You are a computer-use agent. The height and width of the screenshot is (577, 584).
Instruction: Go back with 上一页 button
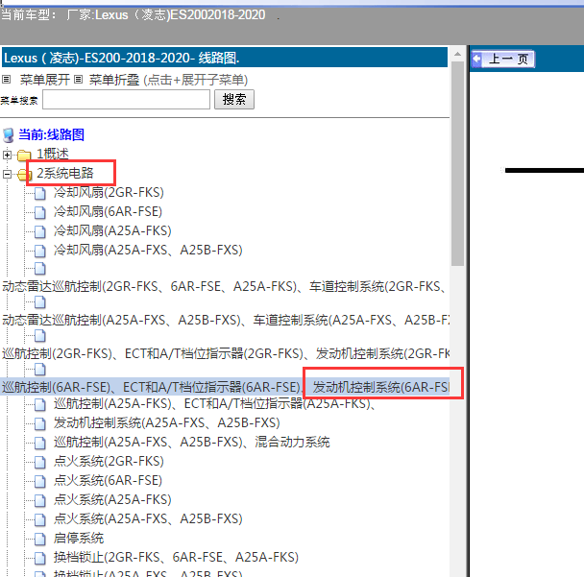pyautogui.click(x=502, y=59)
